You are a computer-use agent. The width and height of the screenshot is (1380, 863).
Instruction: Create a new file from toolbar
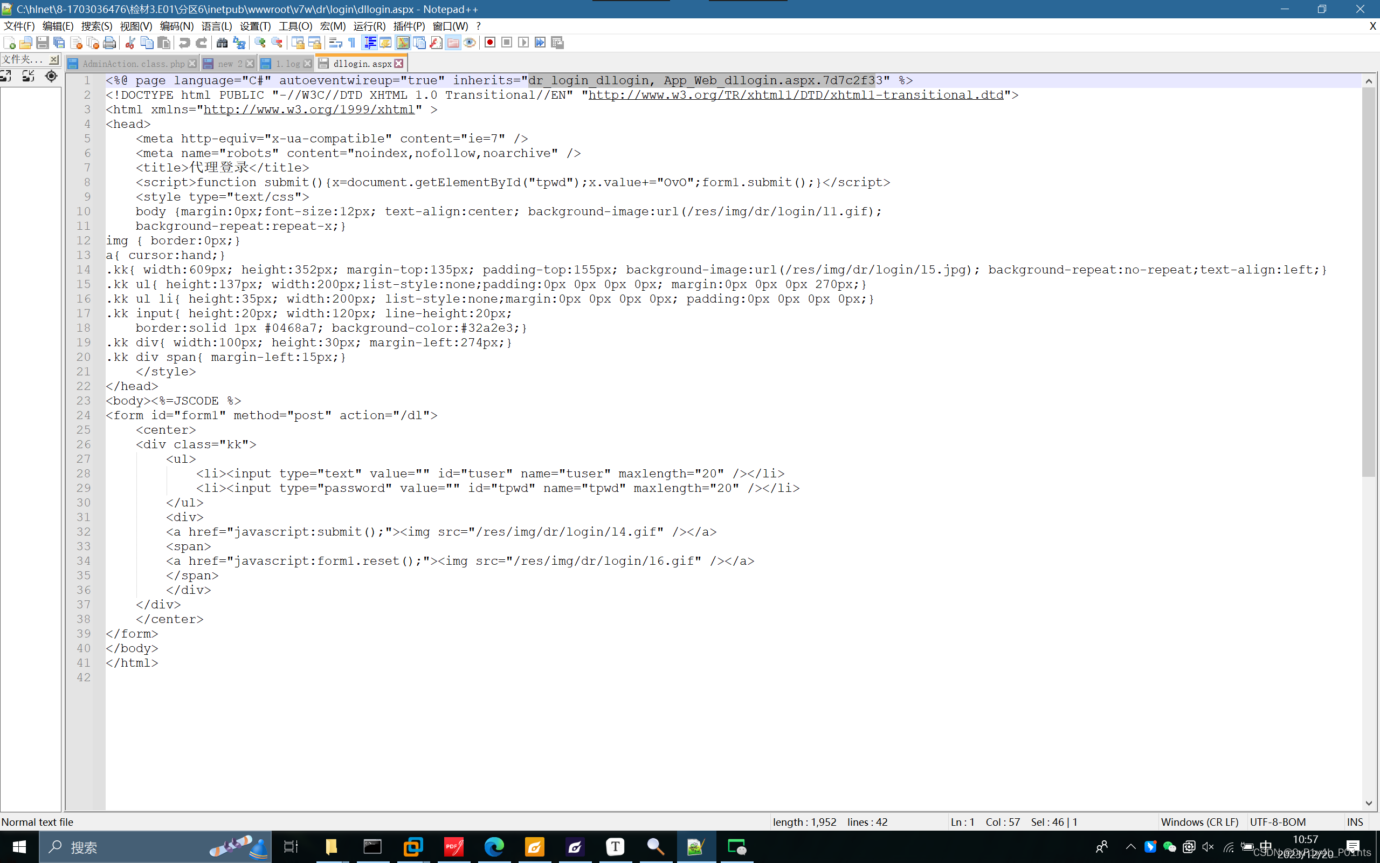tap(9, 43)
